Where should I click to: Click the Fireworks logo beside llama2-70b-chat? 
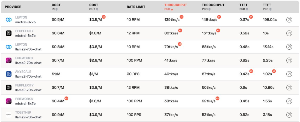click(x=9, y=60)
